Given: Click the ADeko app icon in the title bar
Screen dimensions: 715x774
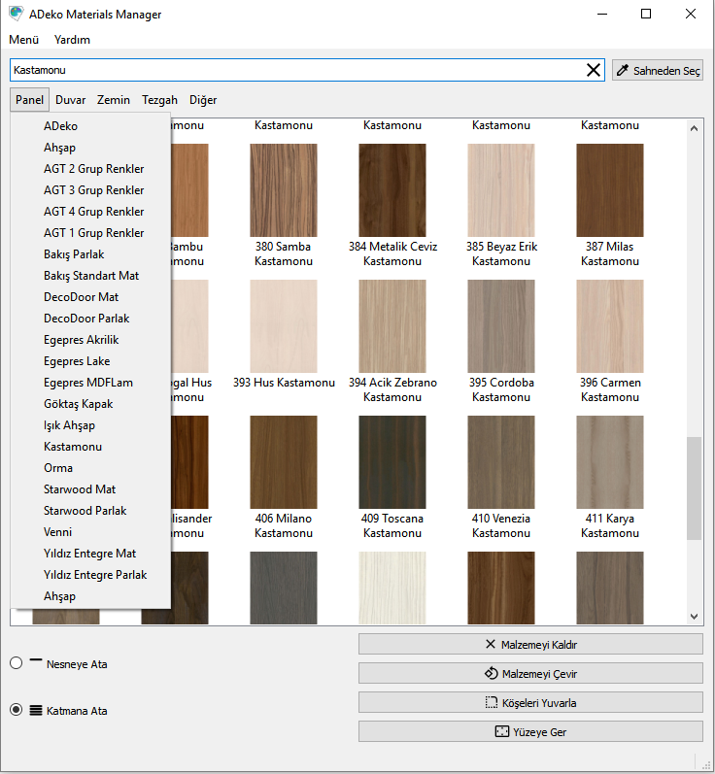Looking at the screenshot, I should [16, 14].
